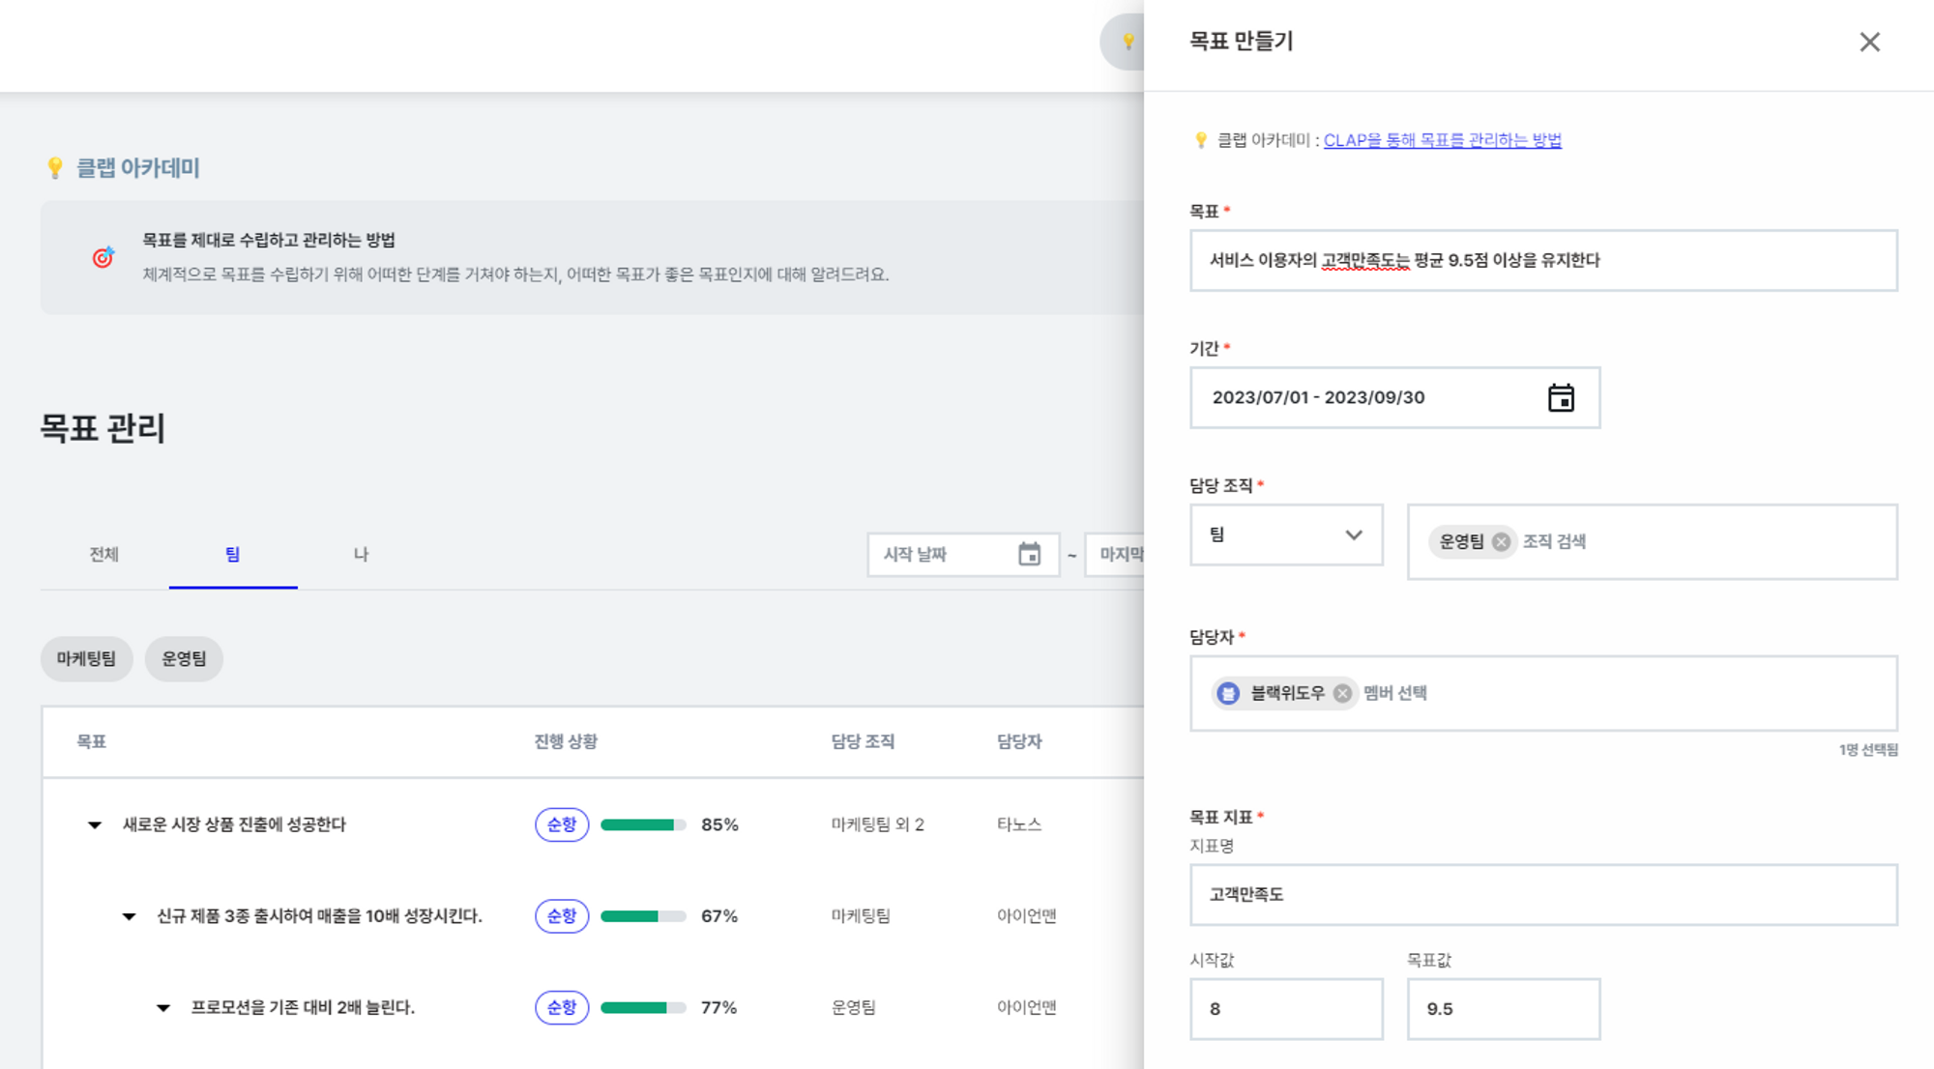Image resolution: width=1934 pixels, height=1069 pixels.
Task: Click the 목표값 input showing 9.5
Action: tap(1503, 1008)
